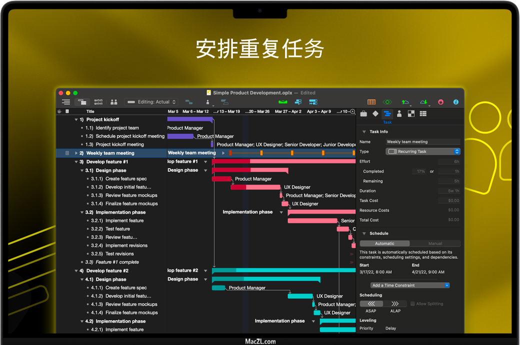Click the timeline zoom magnifier icon
This screenshot has width=520, height=345.
[x=352, y=111]
